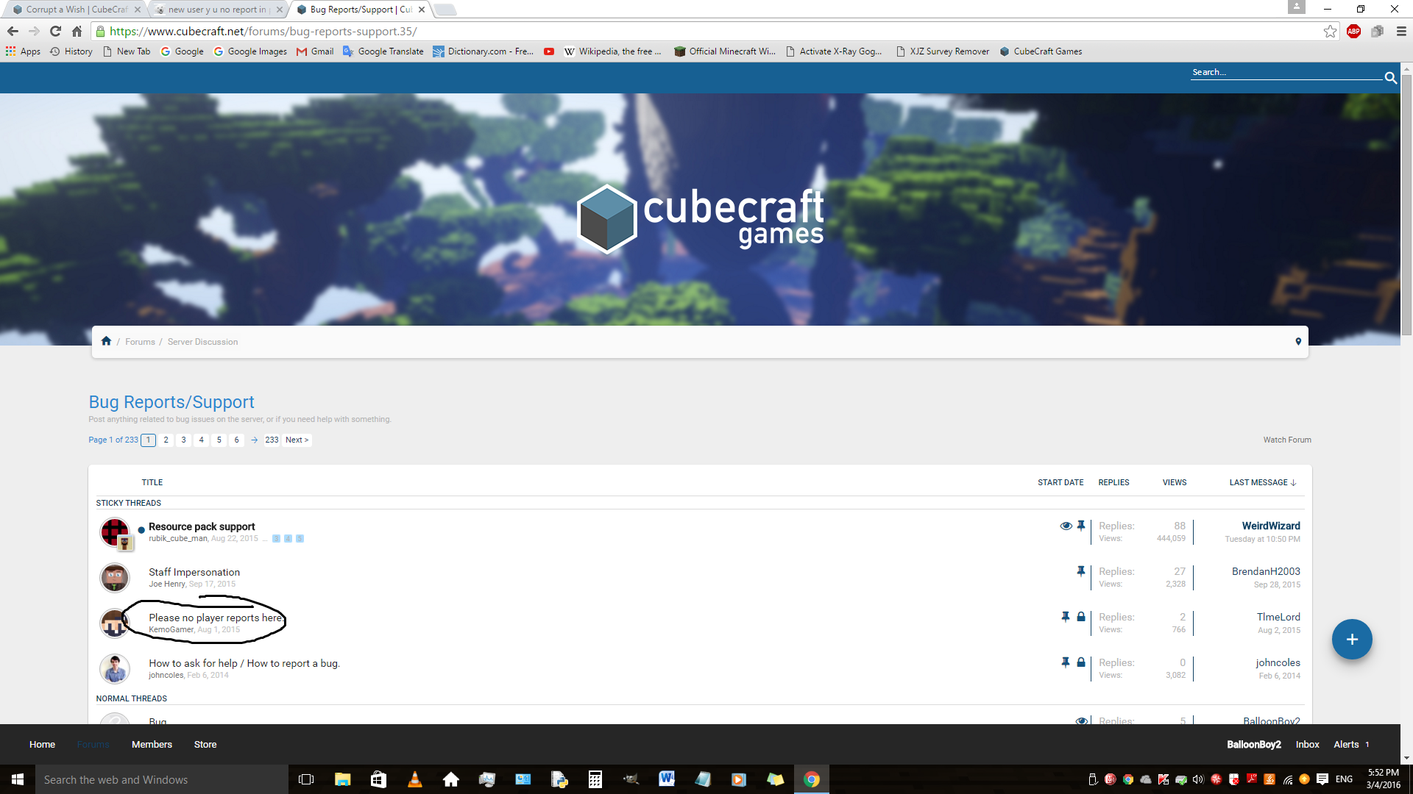Viewport: 1413px width, 794px height.
Task: Click Server Discussion breadcrumb link
Action: 202,342
